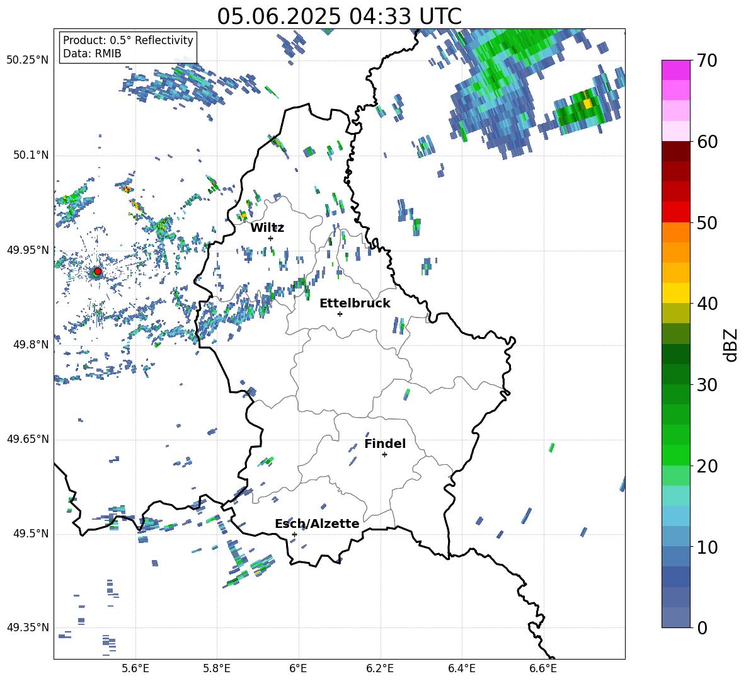This screenshot has width=746, height=681.
Task: Click the 6.6°E longitude label
Action: coord(543,668)
